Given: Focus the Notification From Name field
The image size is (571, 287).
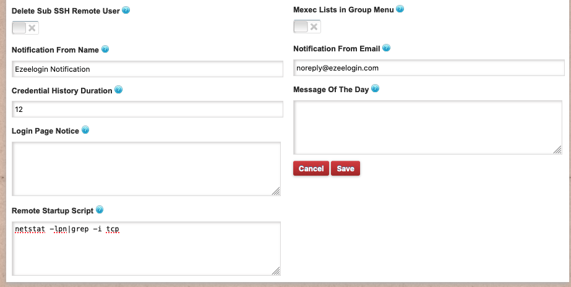Looking at the screenshot, I should [x=147, y=69].
